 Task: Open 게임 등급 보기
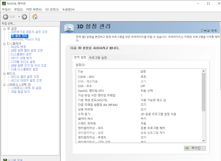tap(20, 92)
